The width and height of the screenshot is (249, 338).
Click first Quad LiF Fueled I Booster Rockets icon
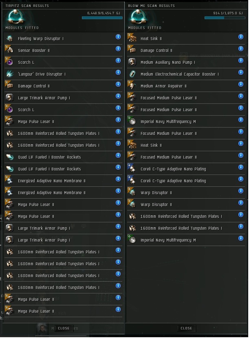pos(9,157)
